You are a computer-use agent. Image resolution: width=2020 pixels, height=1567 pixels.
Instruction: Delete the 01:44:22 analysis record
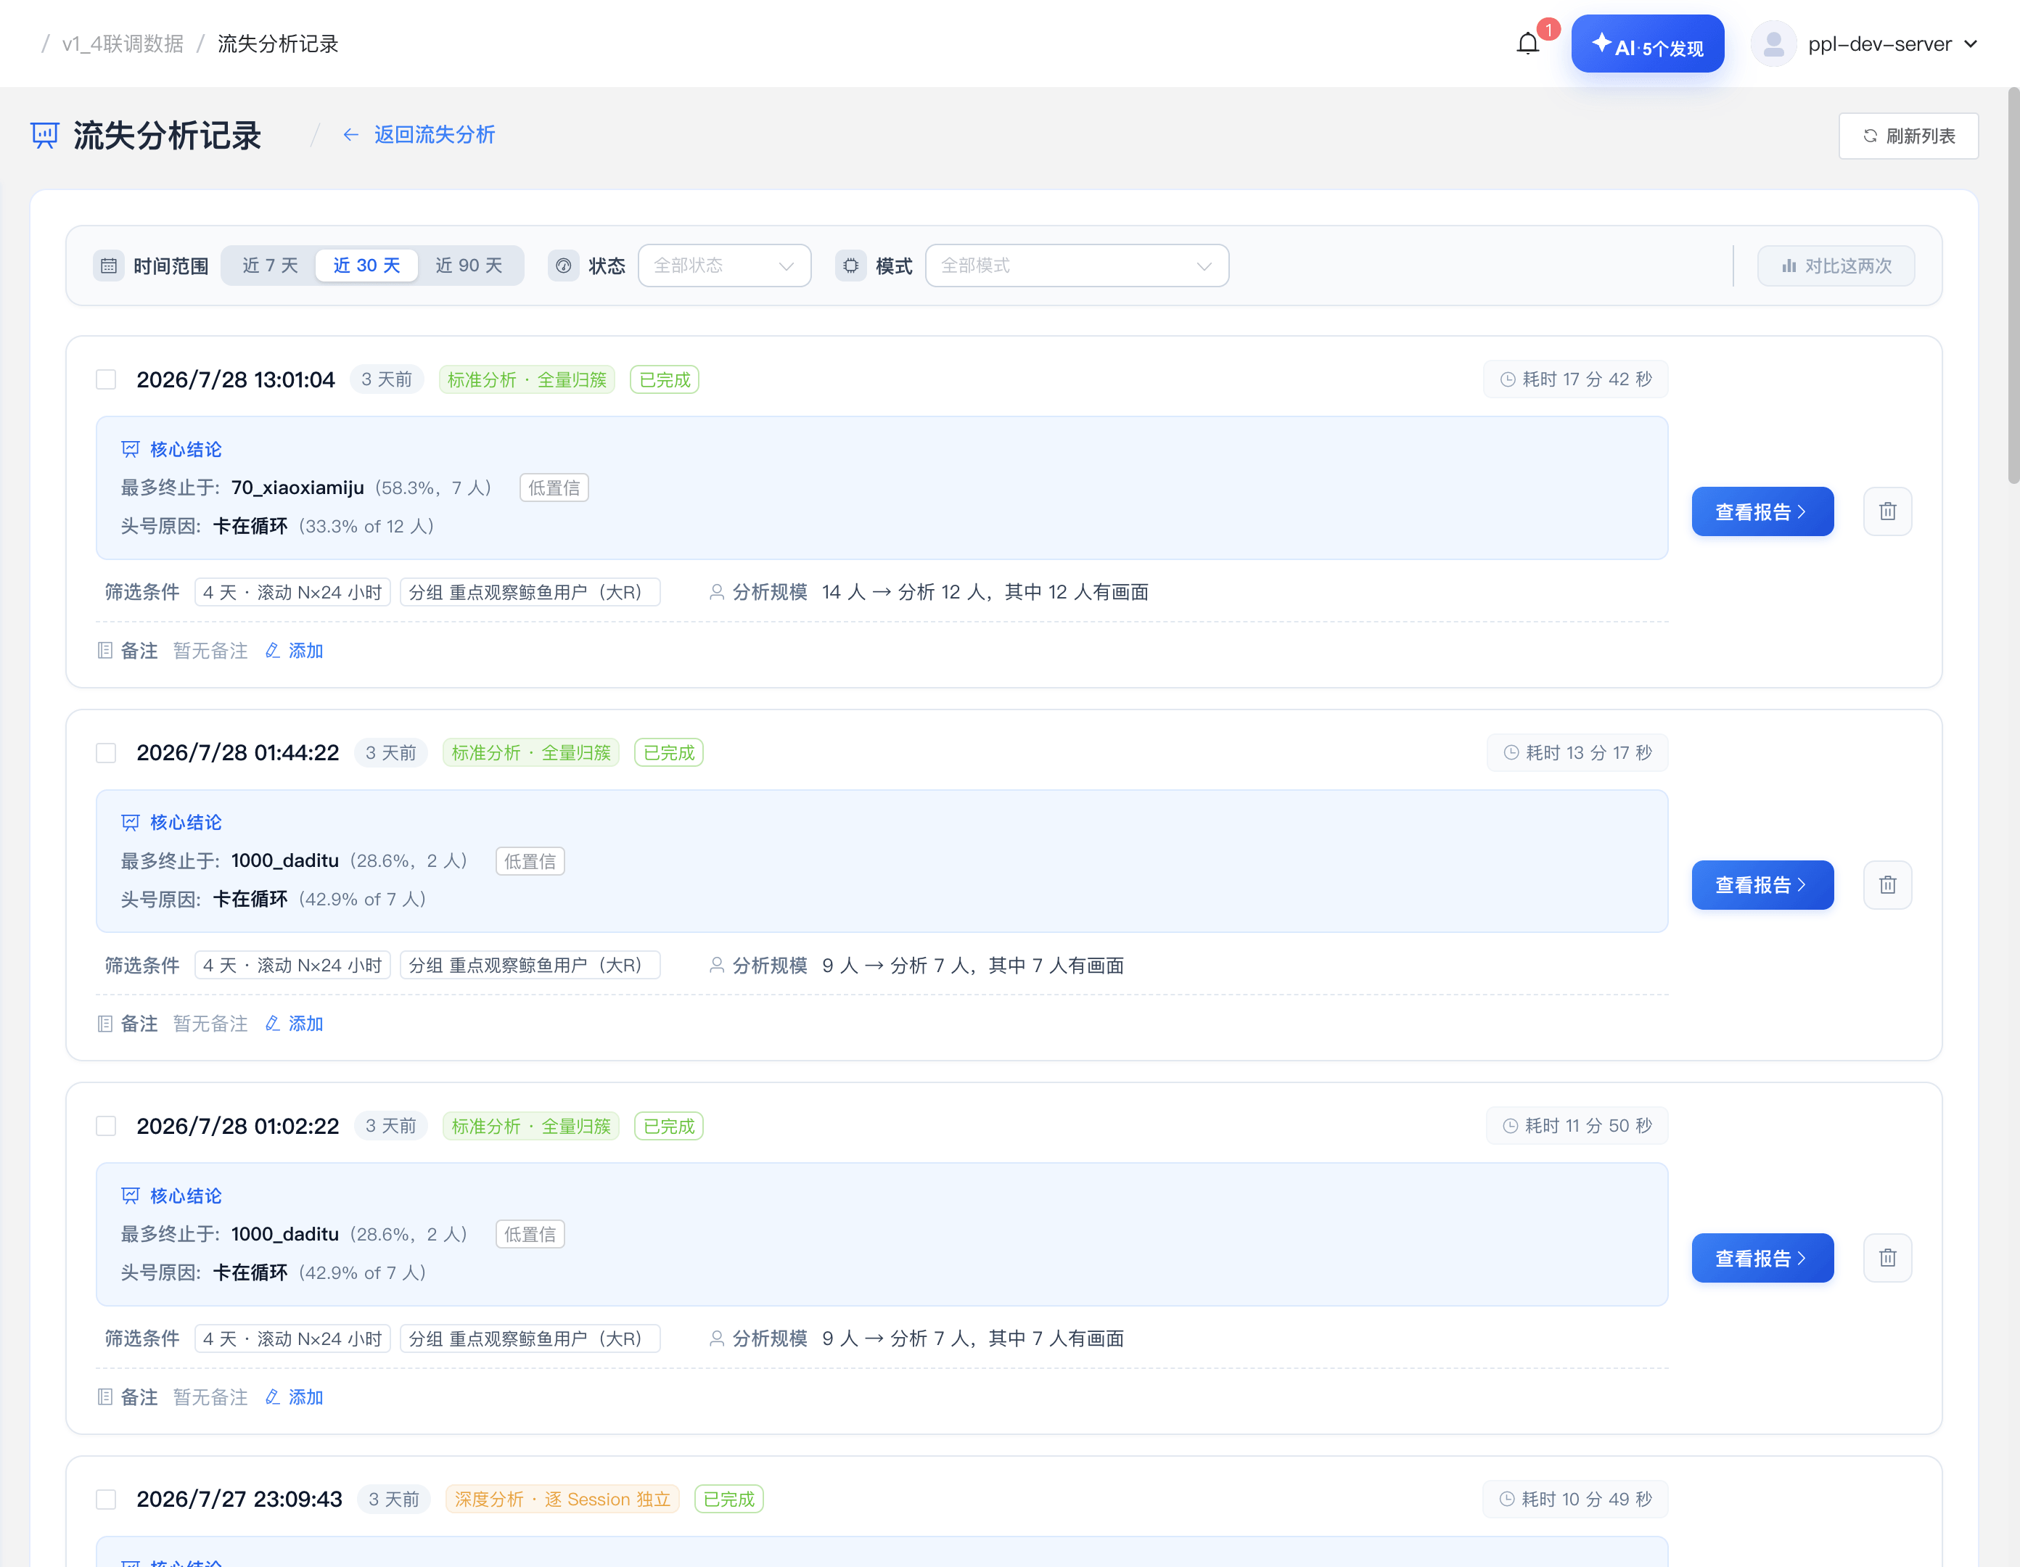click(x=1886, y=885)
